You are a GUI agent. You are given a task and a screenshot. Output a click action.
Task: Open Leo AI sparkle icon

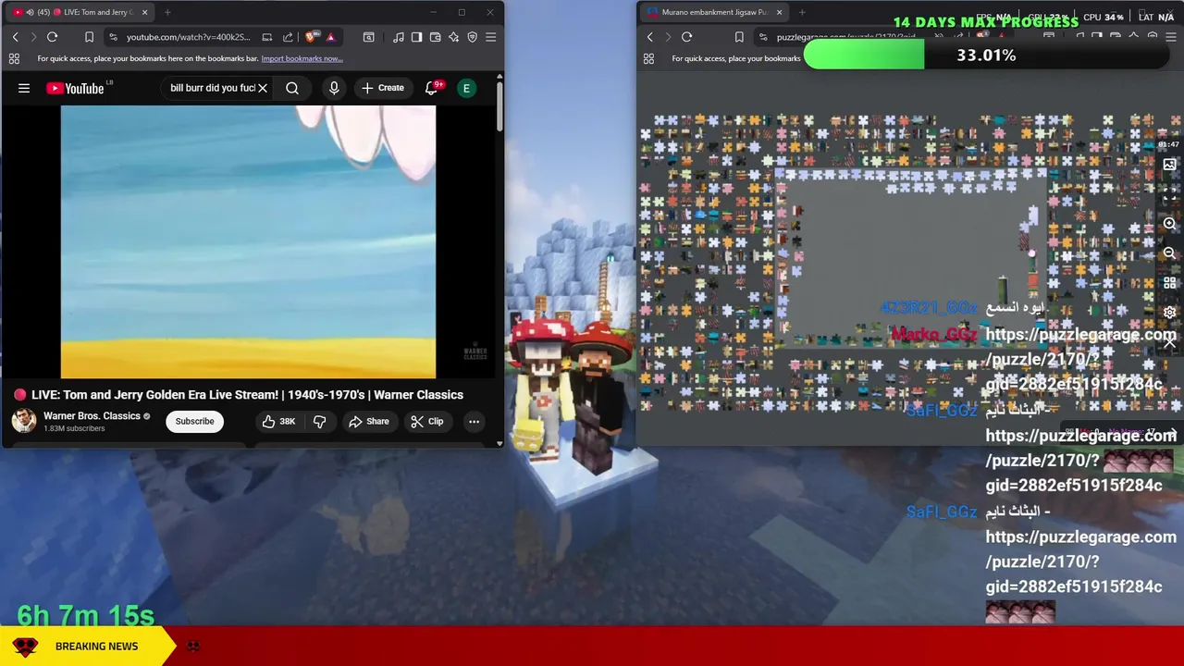pyautogui.click(x=453, y=37)
